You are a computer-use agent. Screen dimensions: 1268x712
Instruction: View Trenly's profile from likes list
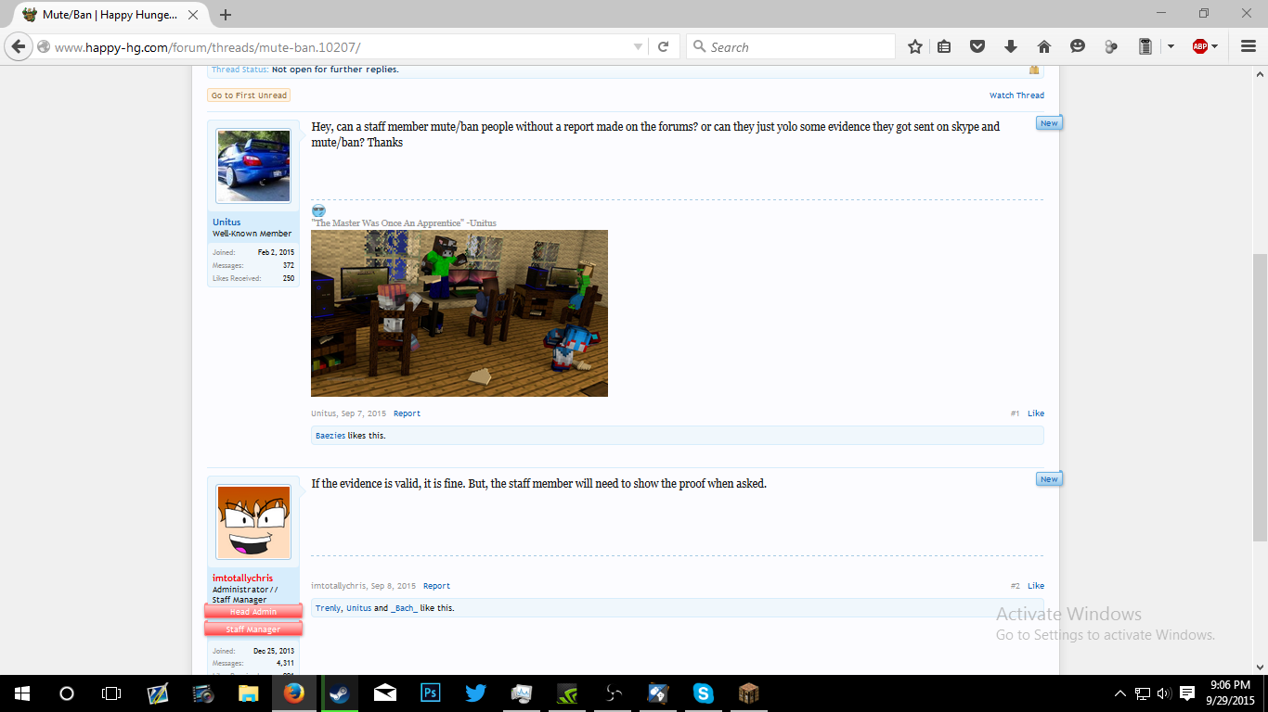[x=328, y=608]
